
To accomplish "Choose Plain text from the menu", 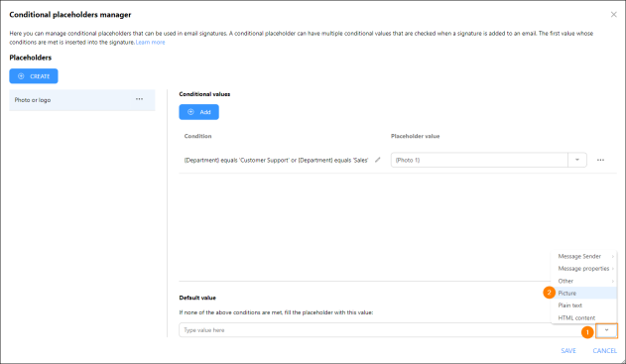I will 583,305.
